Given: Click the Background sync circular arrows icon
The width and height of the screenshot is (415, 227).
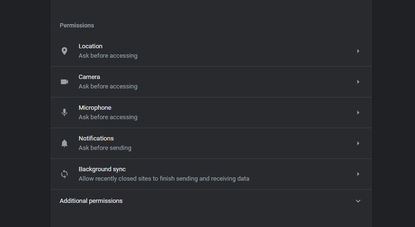Looking at the screenshot, I should (64, 174).
